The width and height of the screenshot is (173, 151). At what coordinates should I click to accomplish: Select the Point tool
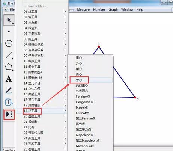[x=9, y=32]
